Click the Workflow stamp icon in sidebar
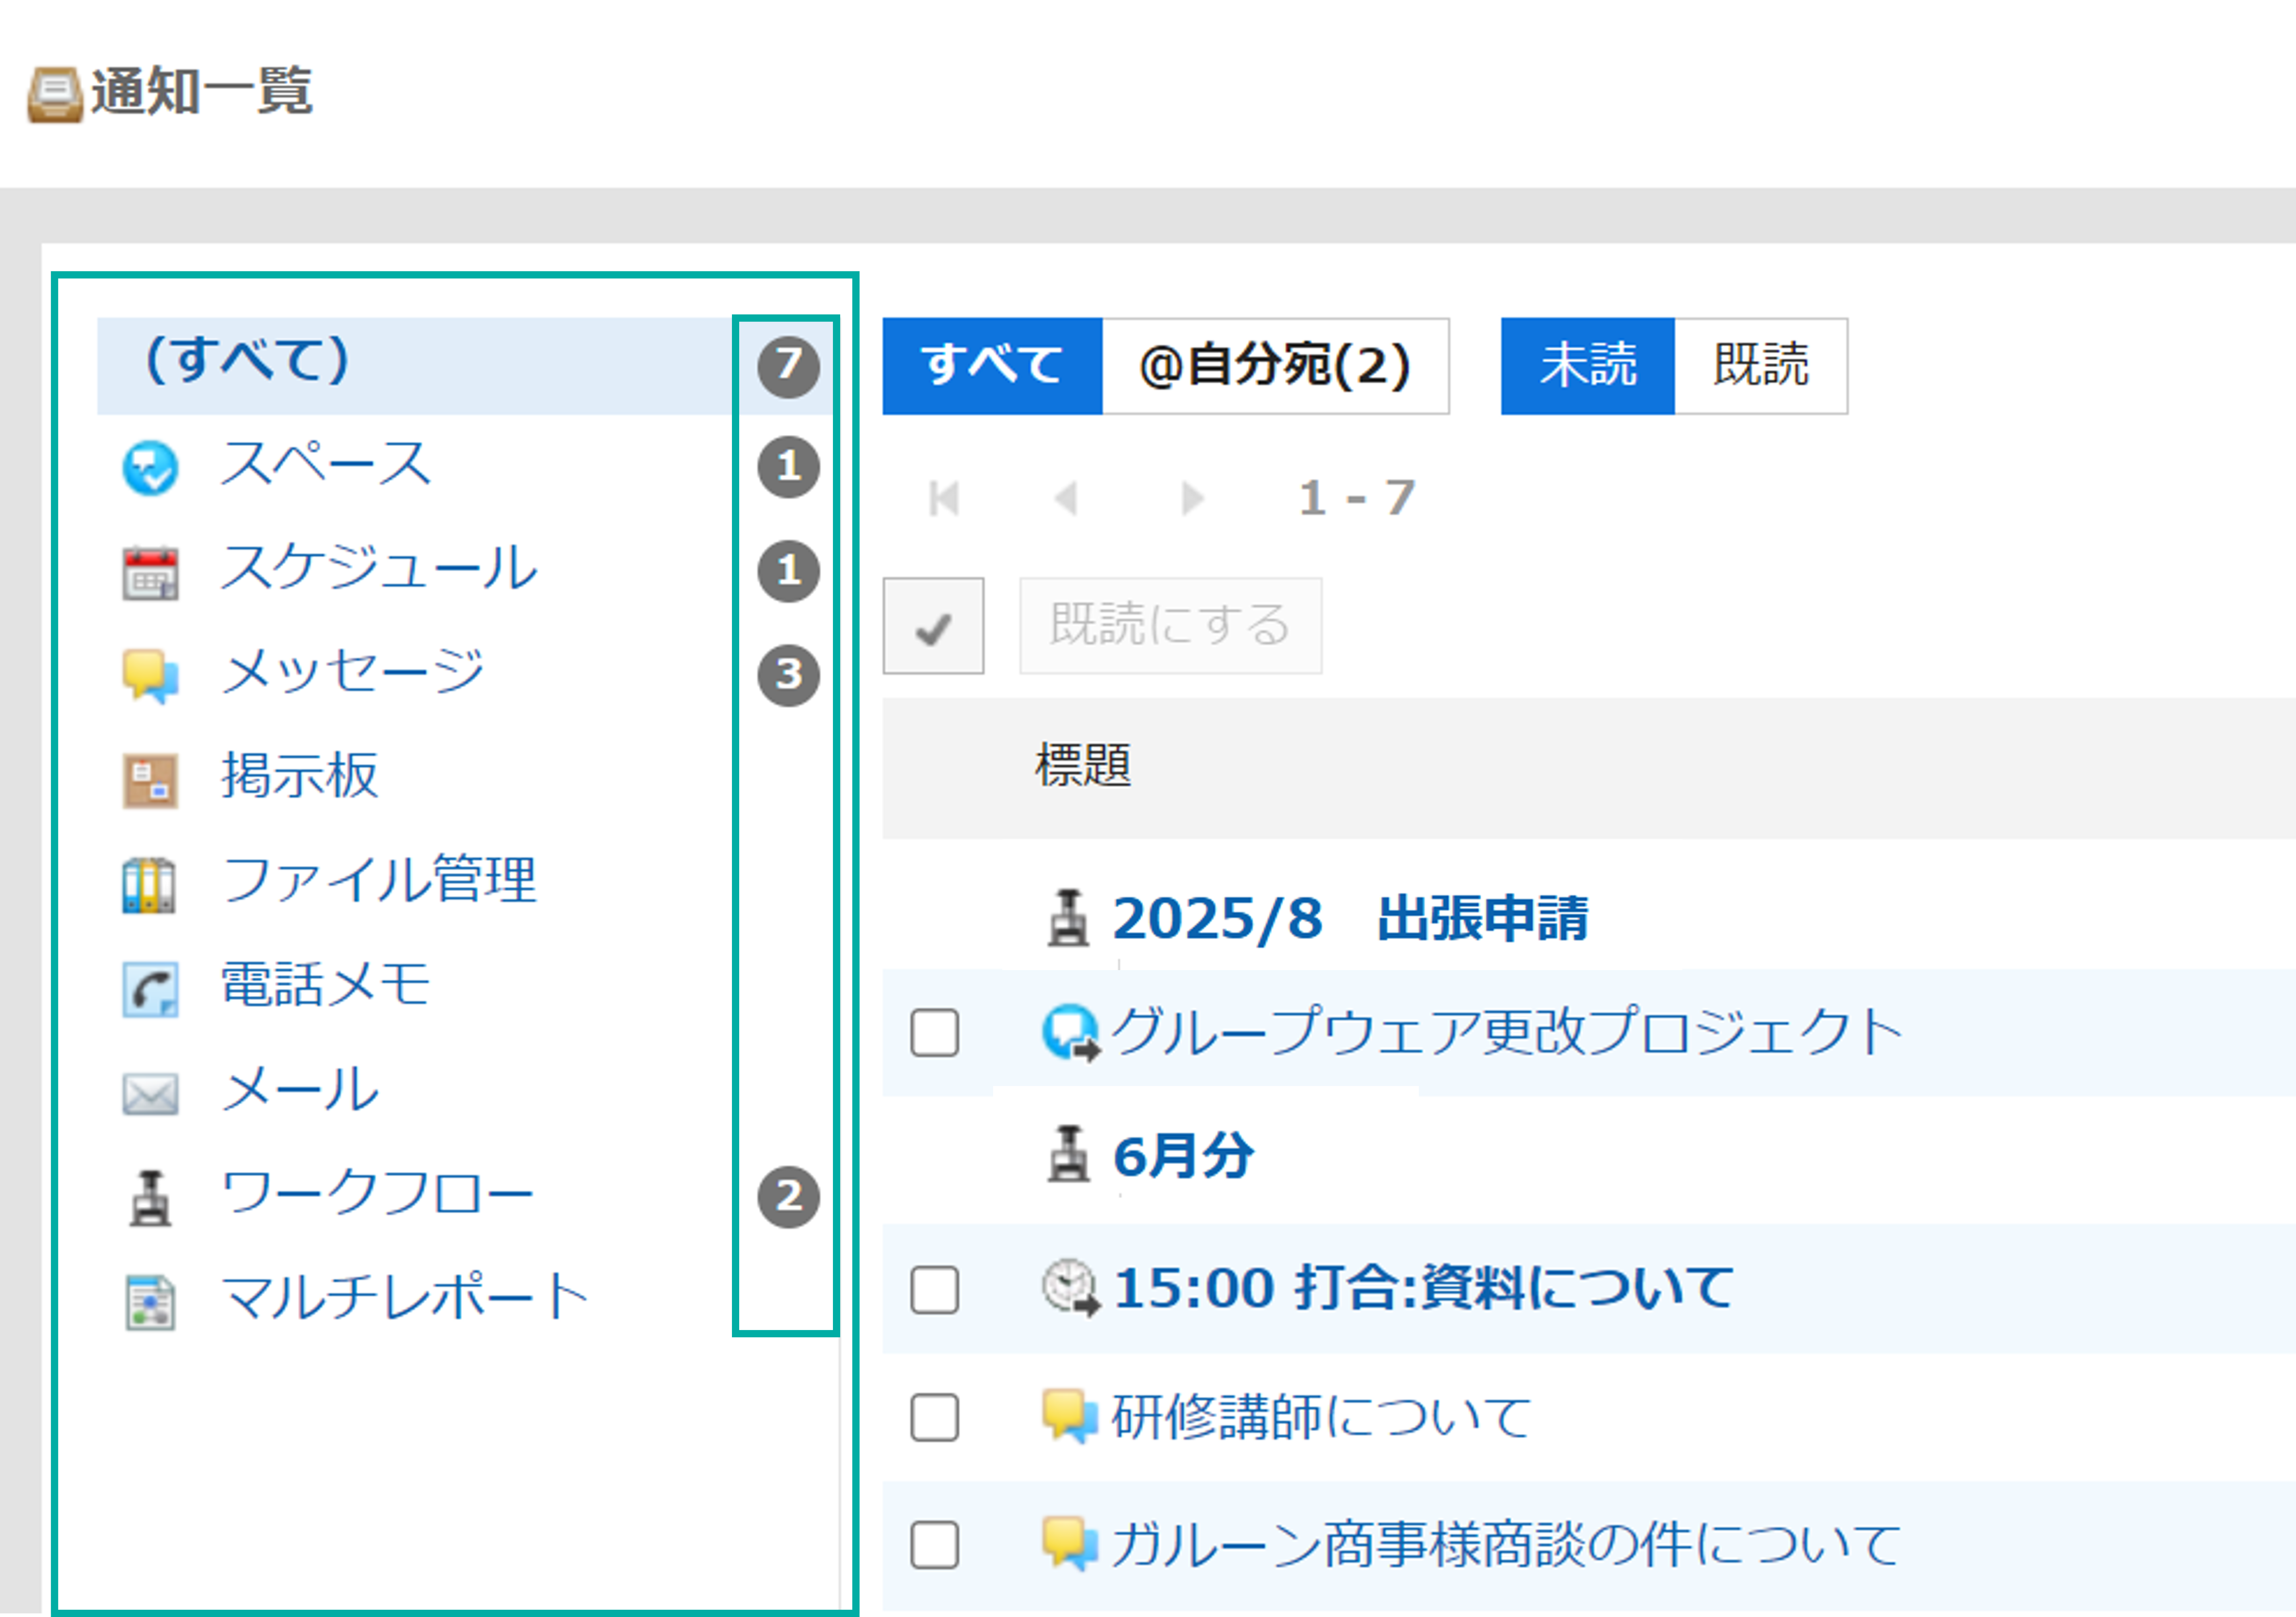The height and width of the screenshot is (1617, 2296). [x=150, y=1199]
